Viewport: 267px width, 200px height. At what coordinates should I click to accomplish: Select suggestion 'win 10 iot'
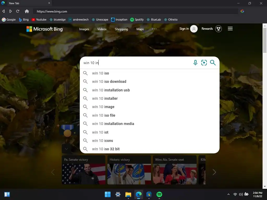pyautogui.click(x=149, y=132)
